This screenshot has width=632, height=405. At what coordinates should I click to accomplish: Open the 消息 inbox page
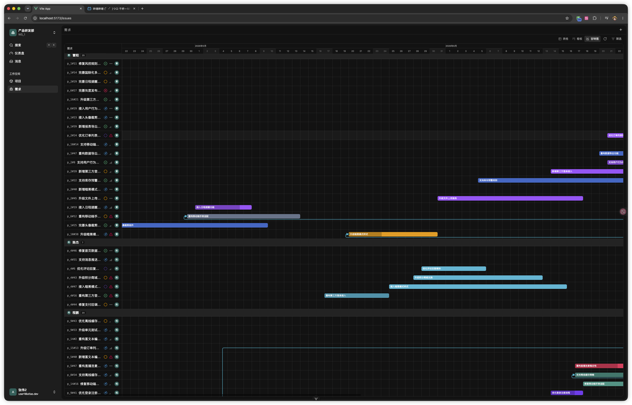(x=32, y=62)
